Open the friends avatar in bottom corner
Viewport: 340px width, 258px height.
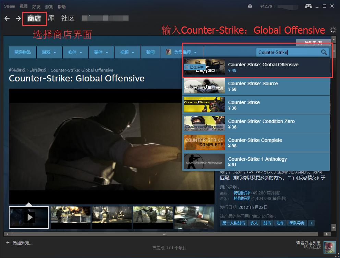tap(330, 247)
